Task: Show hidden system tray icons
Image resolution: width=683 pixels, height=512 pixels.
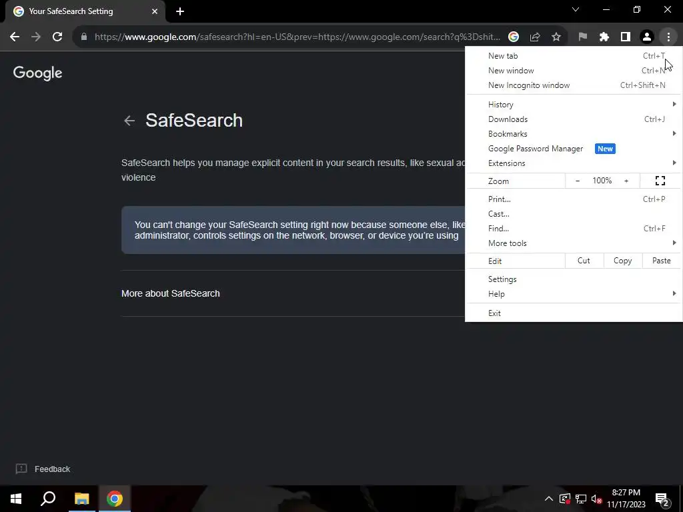Action: pyautogui.click(x=549, y=499)
